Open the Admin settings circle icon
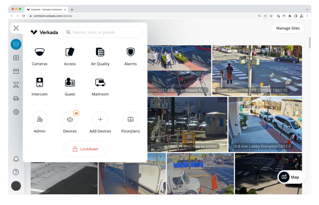The width and height of the screenshot is (319, 205). (40, 119)
